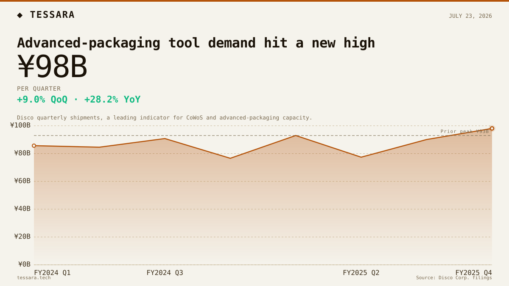
Task: Click the FY2025 Q2 axis label
Action: (361, 272)
